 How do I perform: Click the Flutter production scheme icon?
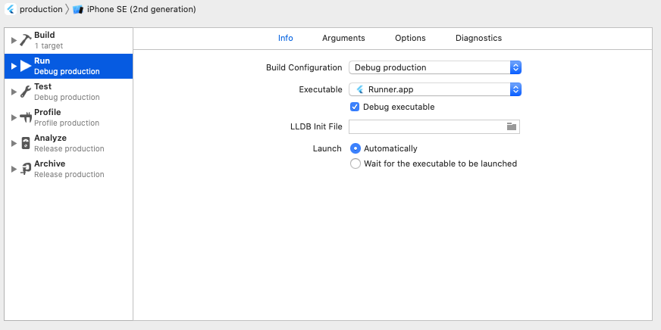tap(11, 9)
